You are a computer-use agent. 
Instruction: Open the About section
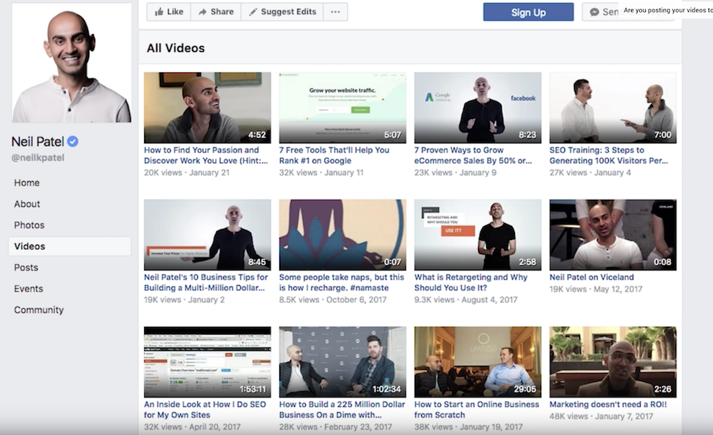[x=27, y=204]
